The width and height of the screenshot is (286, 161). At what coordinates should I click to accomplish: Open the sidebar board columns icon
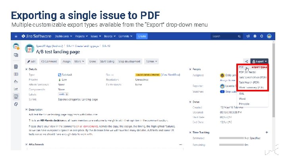[x=16, y=74]
